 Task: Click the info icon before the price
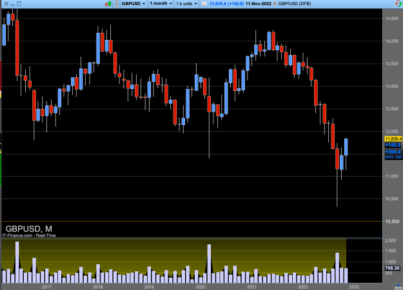click(x=204, y=4)
